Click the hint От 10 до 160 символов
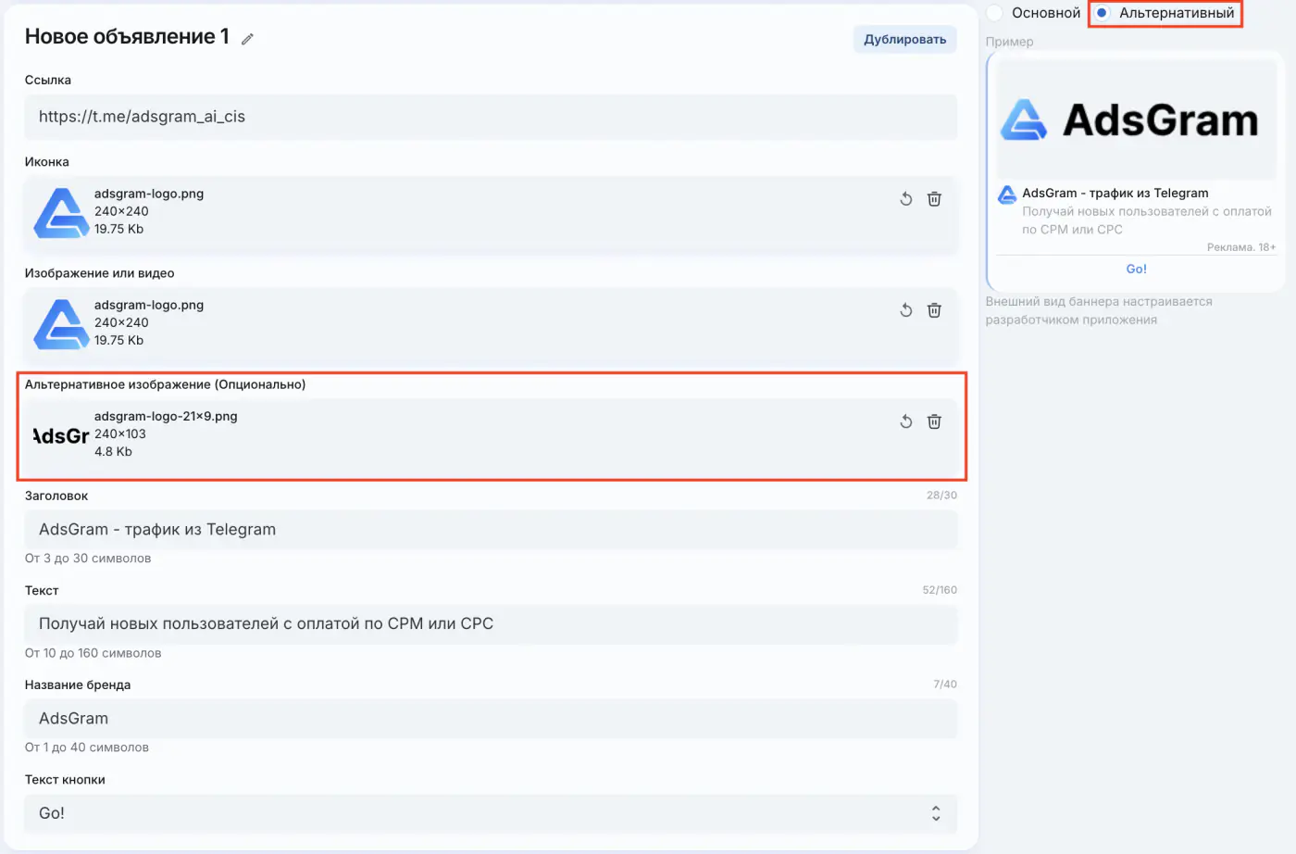The image size is (1296, 854). 93,653
